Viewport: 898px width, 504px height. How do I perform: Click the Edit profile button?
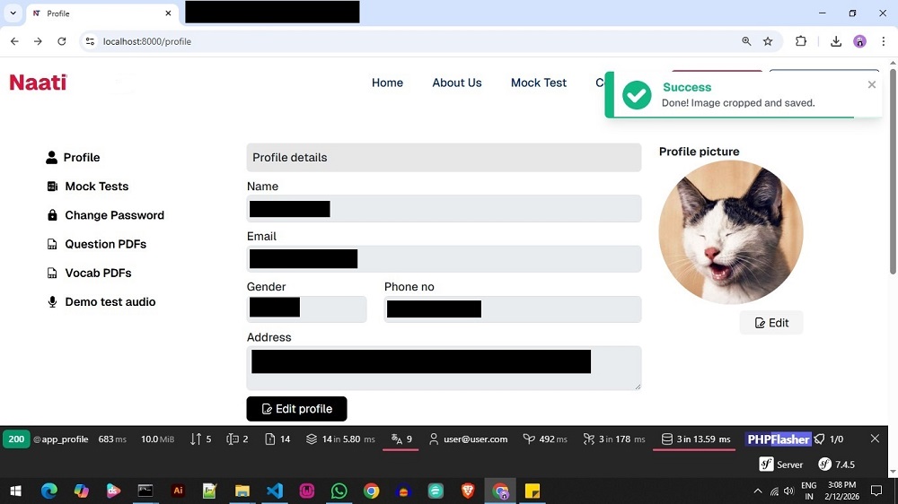[x=296, y=409]
